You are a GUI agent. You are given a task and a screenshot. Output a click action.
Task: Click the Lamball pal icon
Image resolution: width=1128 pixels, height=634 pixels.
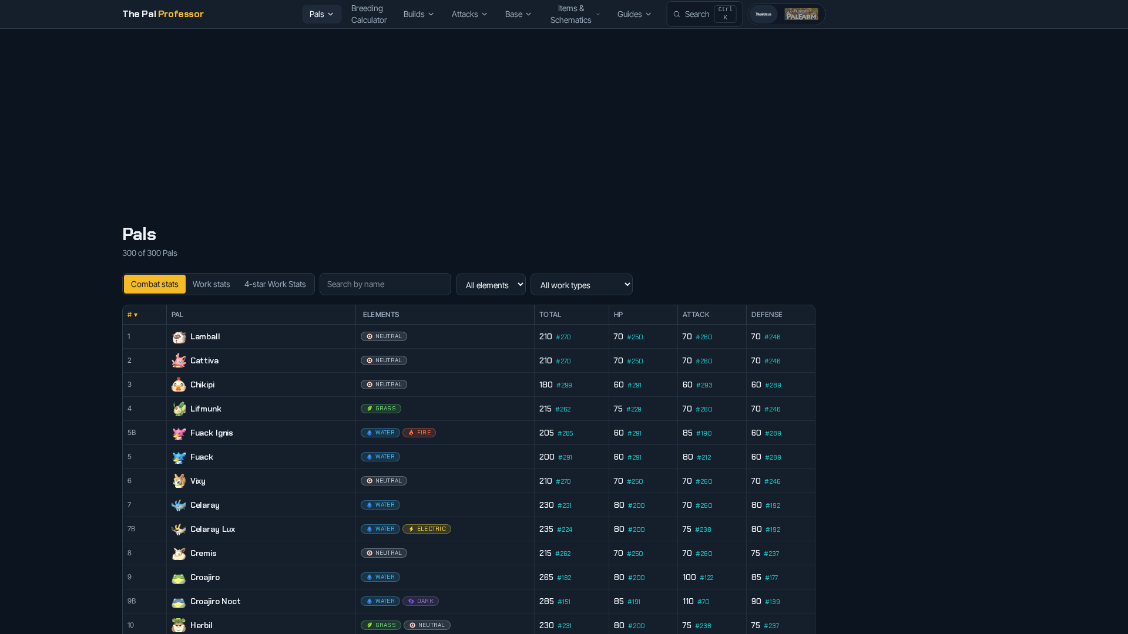pyautogui.click(x=179, y=337)
